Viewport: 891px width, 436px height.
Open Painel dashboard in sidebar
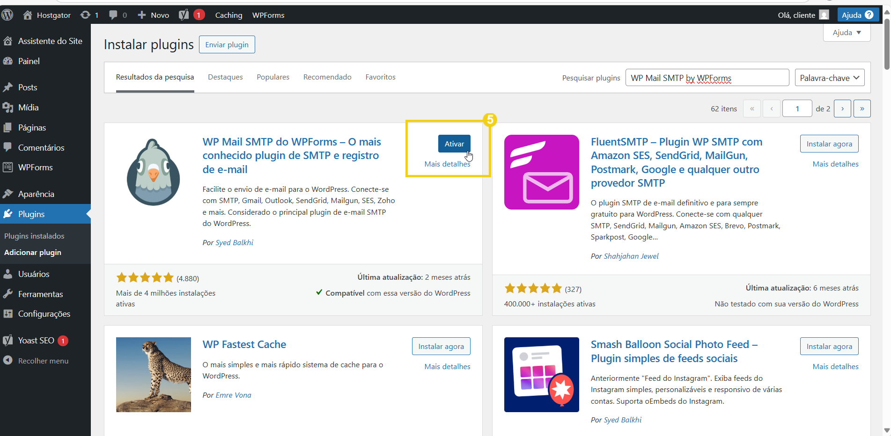(45, 61)
